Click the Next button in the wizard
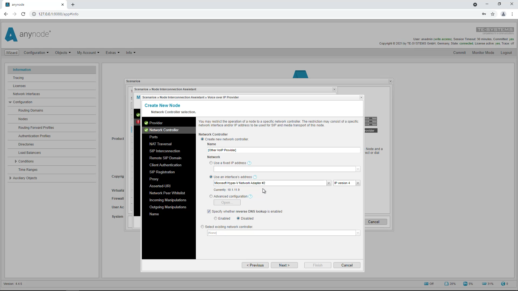The height and width of the screenshot is (291, 518). [x=284, y=265]
